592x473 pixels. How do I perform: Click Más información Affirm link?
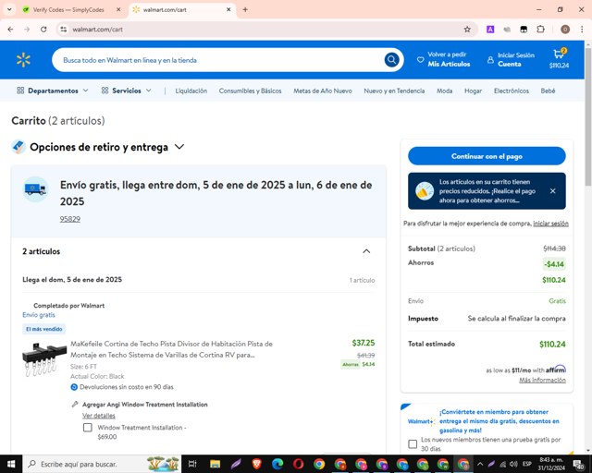(542, 380)
